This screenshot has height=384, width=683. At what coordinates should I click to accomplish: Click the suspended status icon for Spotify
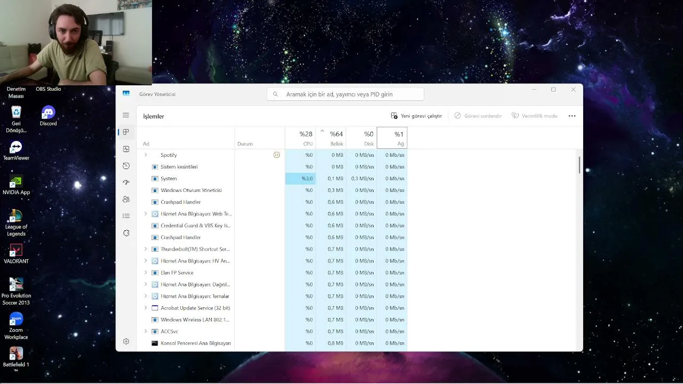(276, 155)
